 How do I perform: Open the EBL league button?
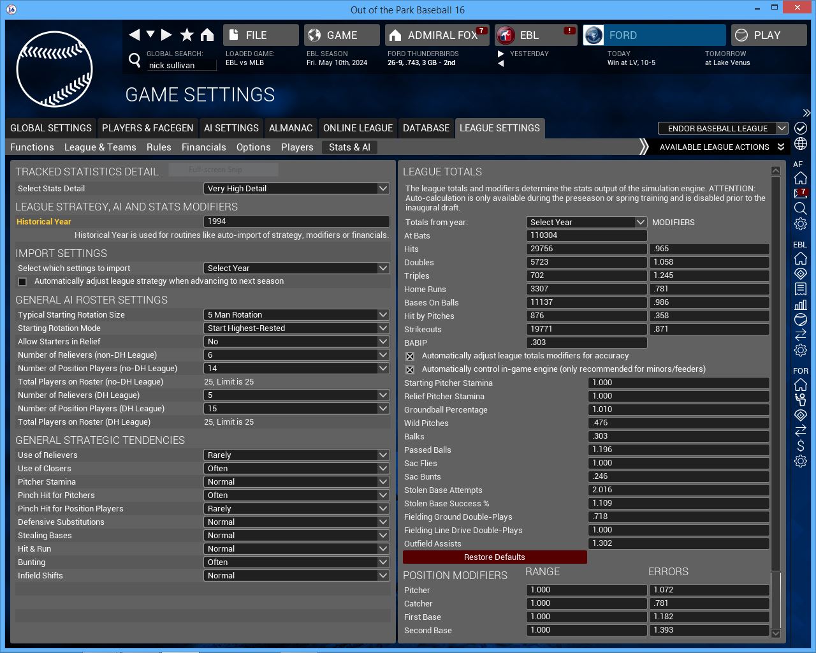pyautogui.click(x=536, y=35)
